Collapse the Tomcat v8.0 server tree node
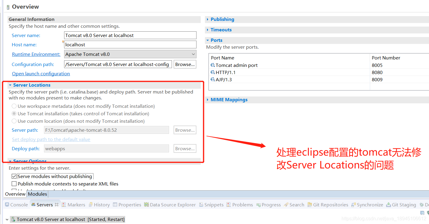429x224 pixels. pos(7,220)
